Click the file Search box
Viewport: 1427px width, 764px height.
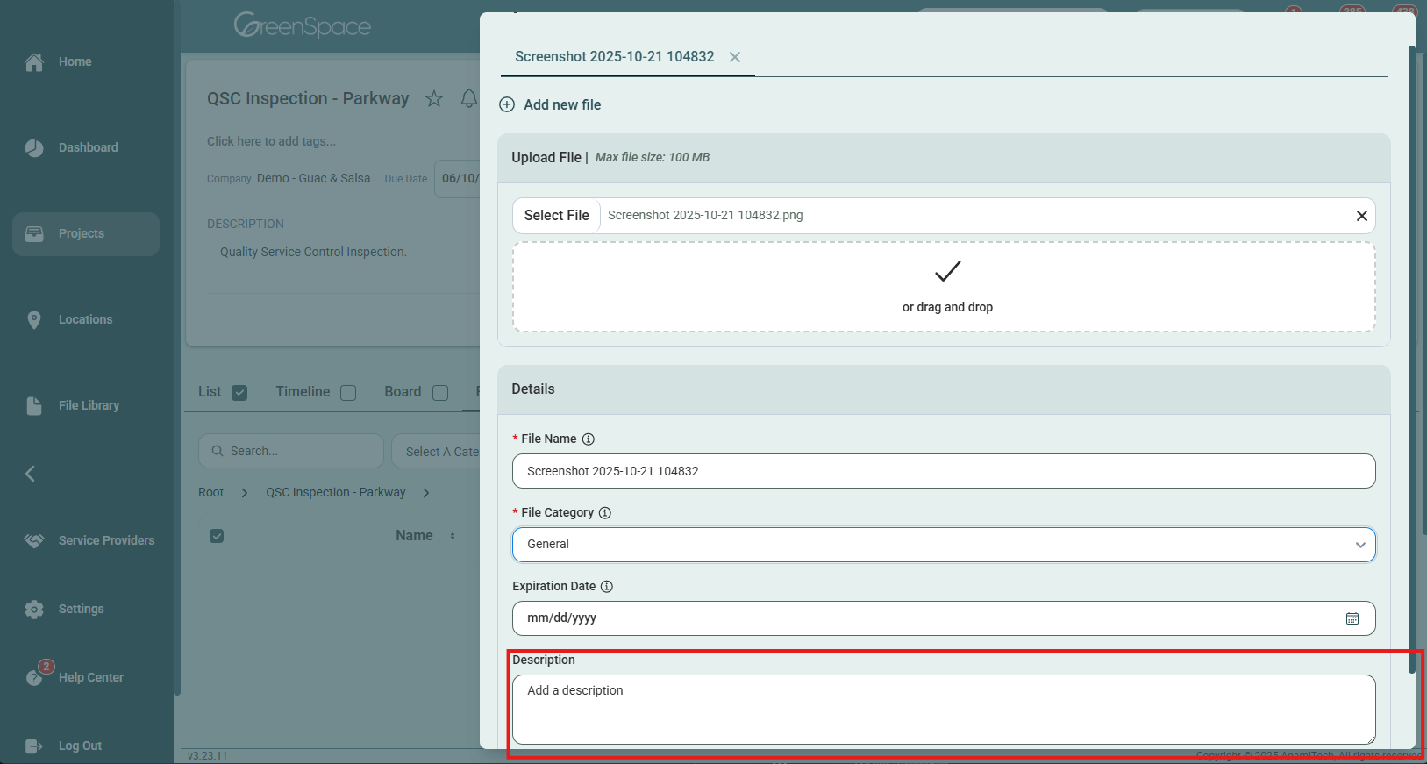click(x=291, y=451)
